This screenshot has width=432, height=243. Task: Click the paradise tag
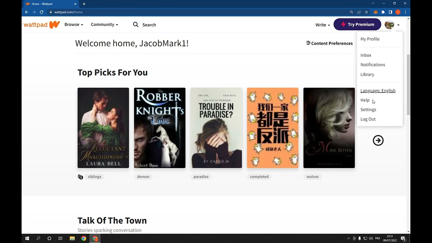201,177
